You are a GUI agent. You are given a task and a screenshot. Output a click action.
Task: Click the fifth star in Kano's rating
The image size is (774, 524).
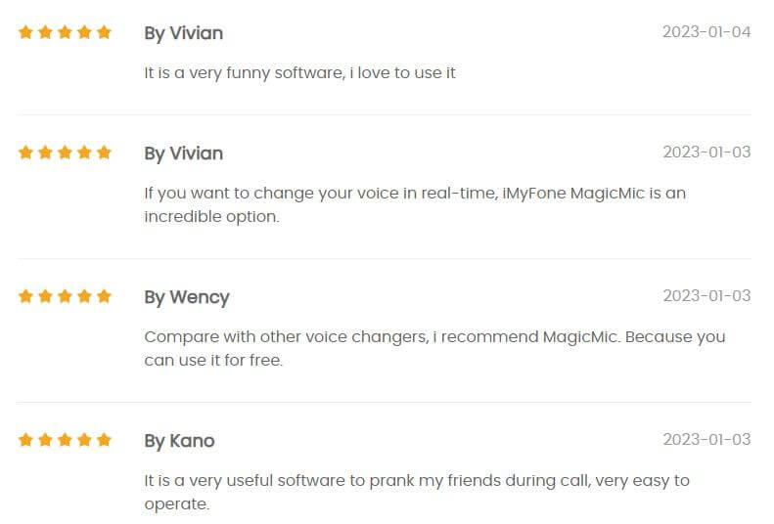pyautogui.click(x=104, y=440)
